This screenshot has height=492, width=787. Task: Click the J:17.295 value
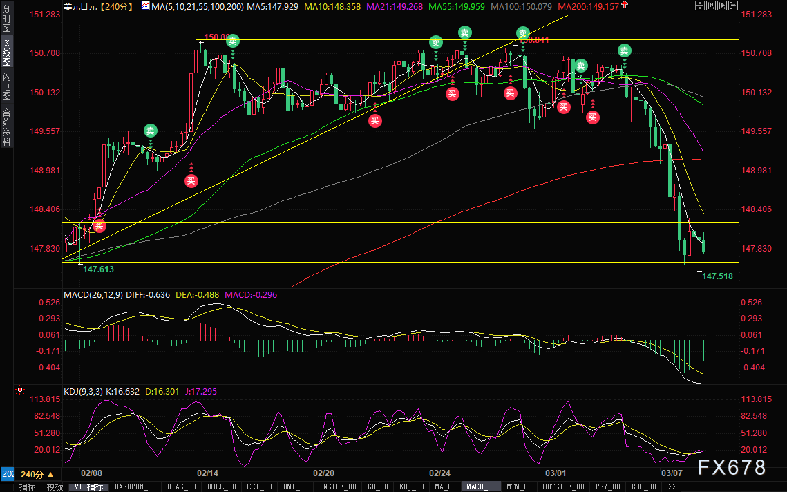[201, 391]
